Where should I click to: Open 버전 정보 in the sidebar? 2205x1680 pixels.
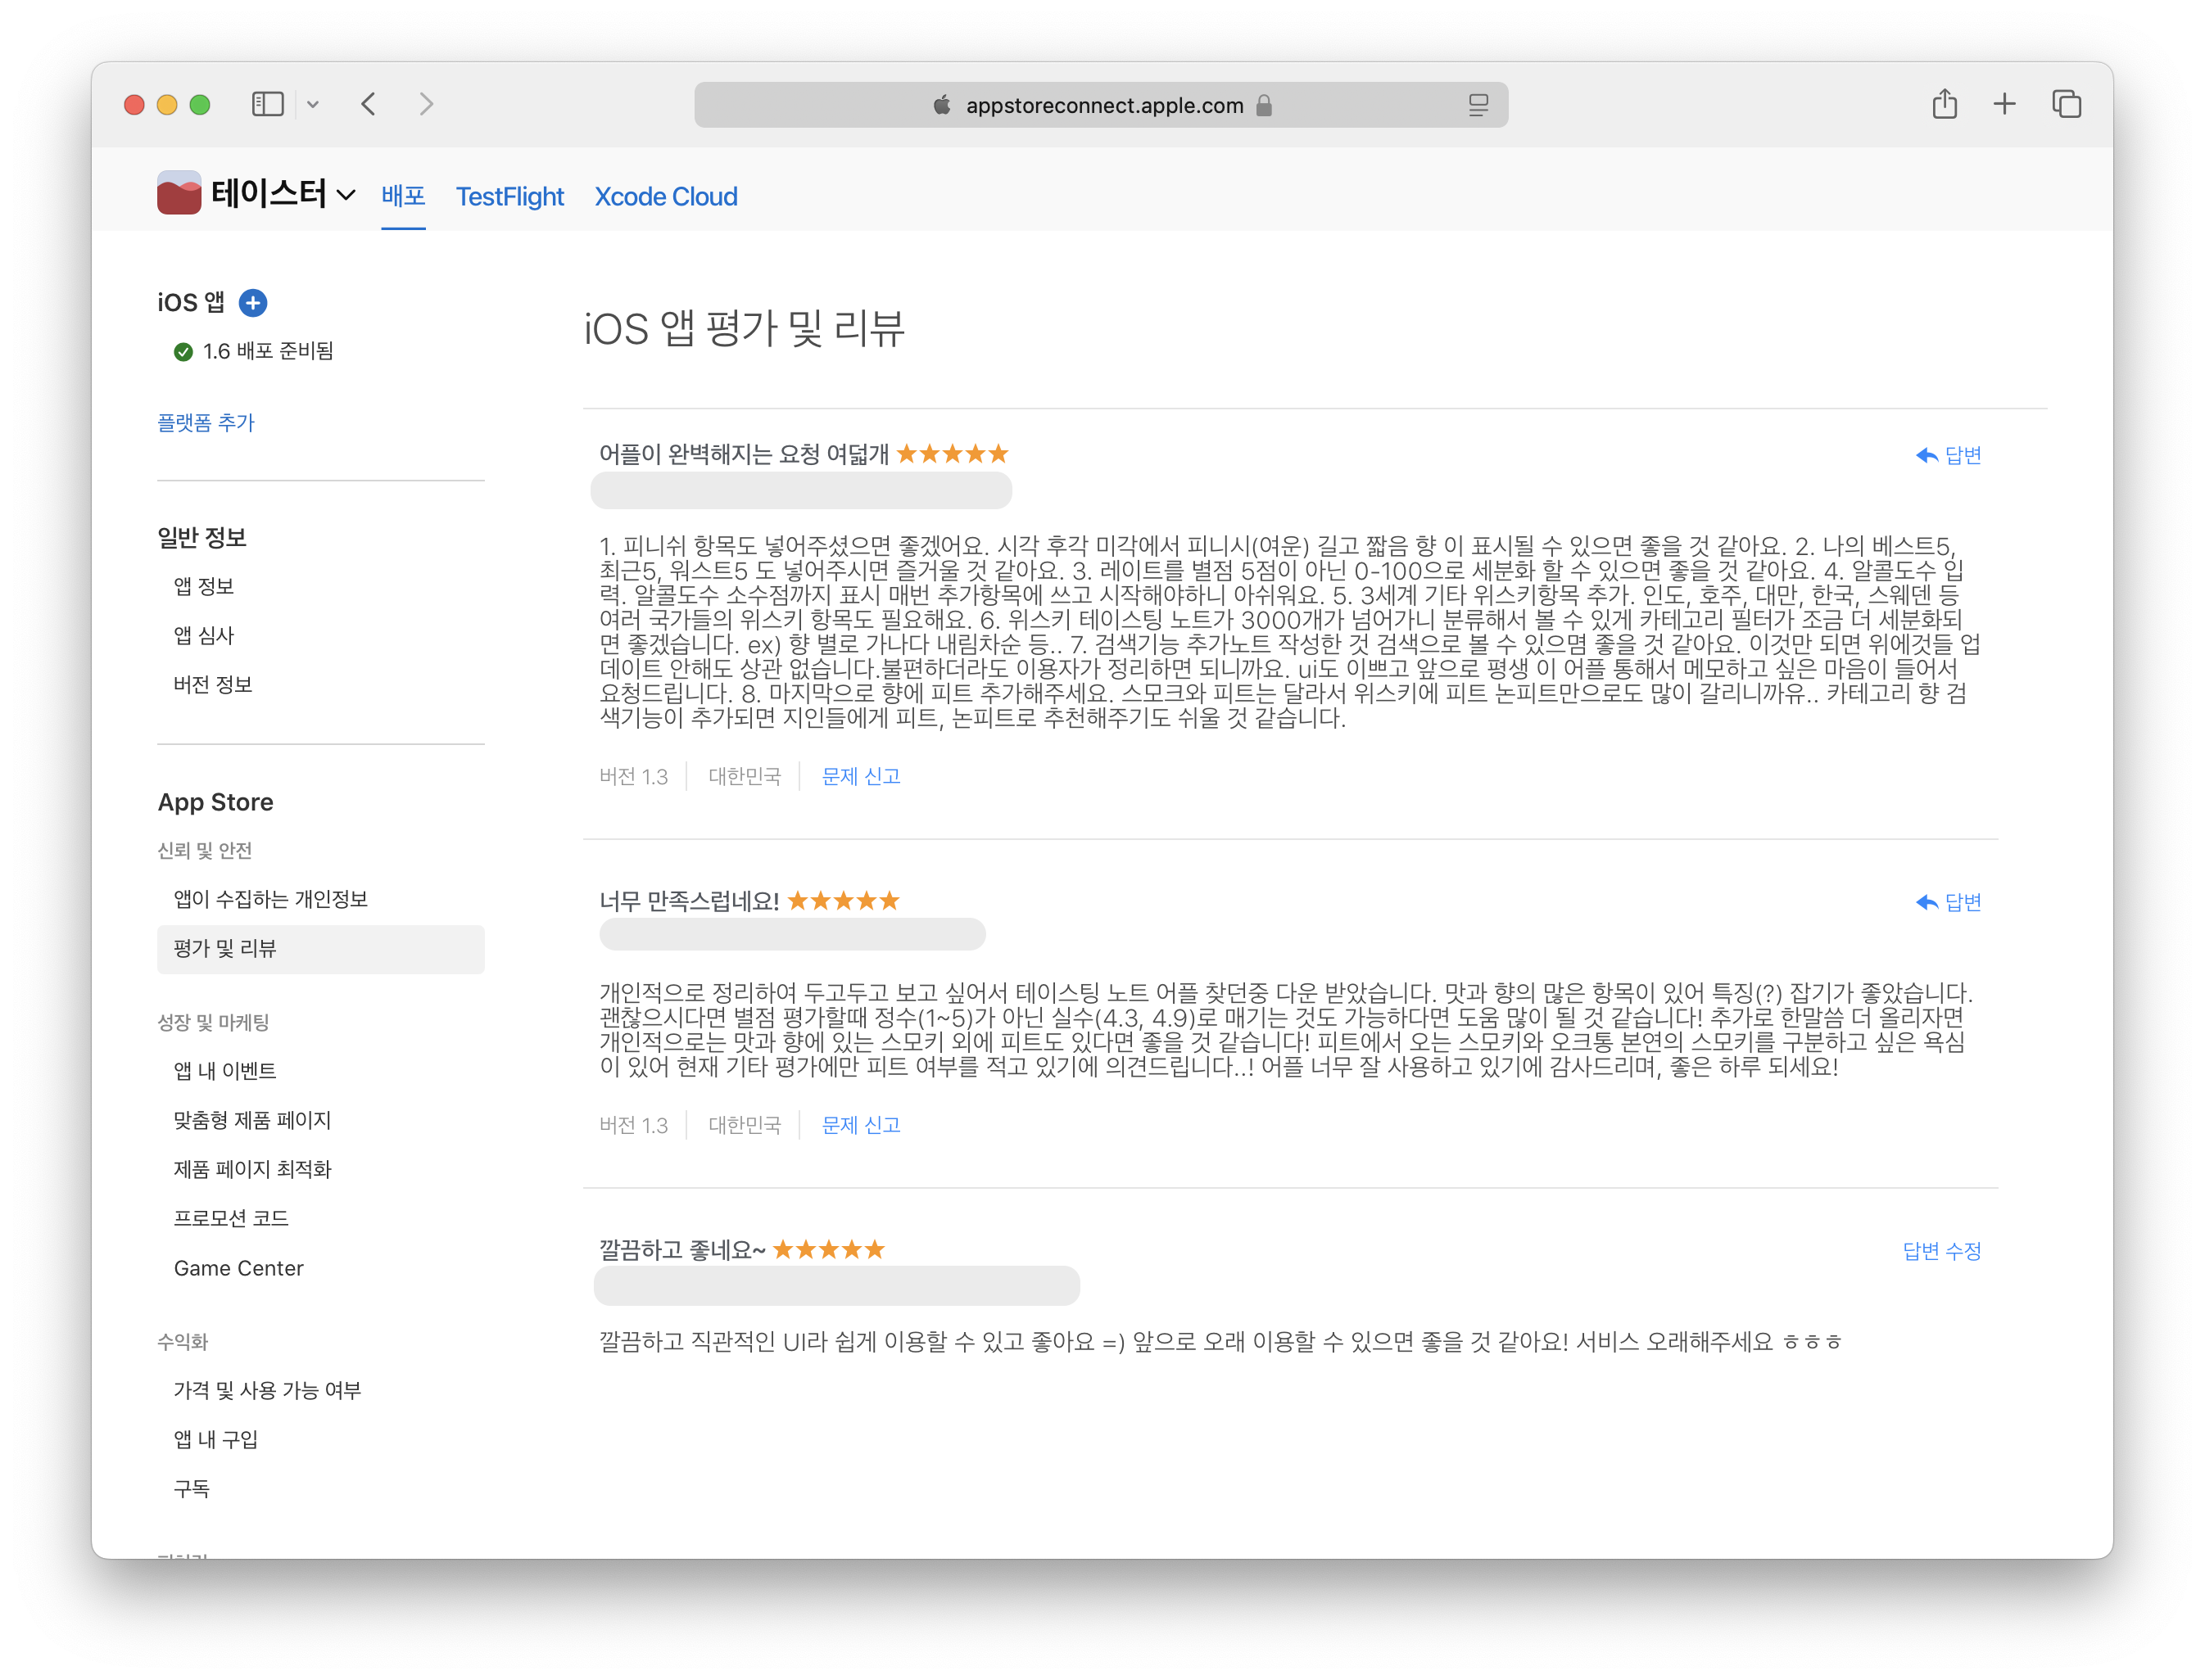pyautogui.click(x=213, y=684)
